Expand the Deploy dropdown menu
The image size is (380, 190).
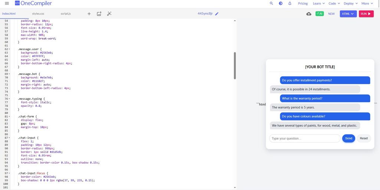[351, 3]
